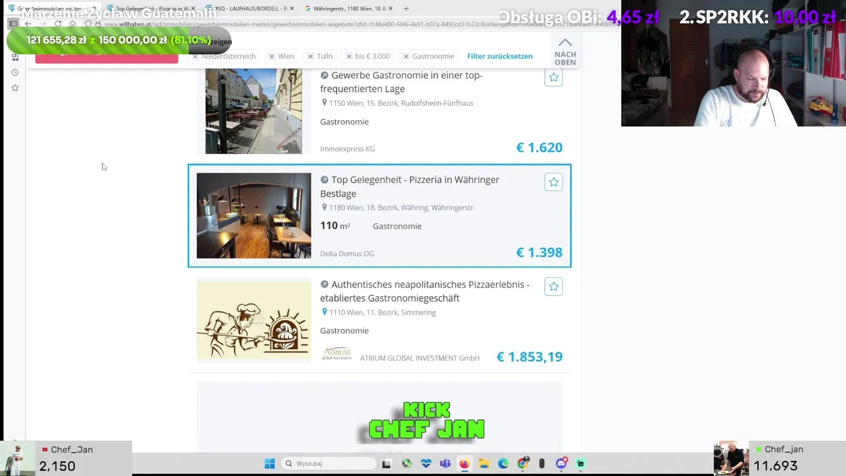
Task: Click the Firefox taskbar icon
Action: [465, 463]
